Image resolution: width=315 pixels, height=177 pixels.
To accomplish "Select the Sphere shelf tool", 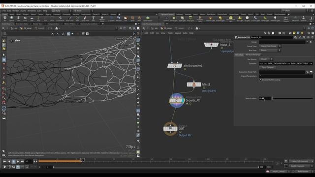I will (12, 19).
